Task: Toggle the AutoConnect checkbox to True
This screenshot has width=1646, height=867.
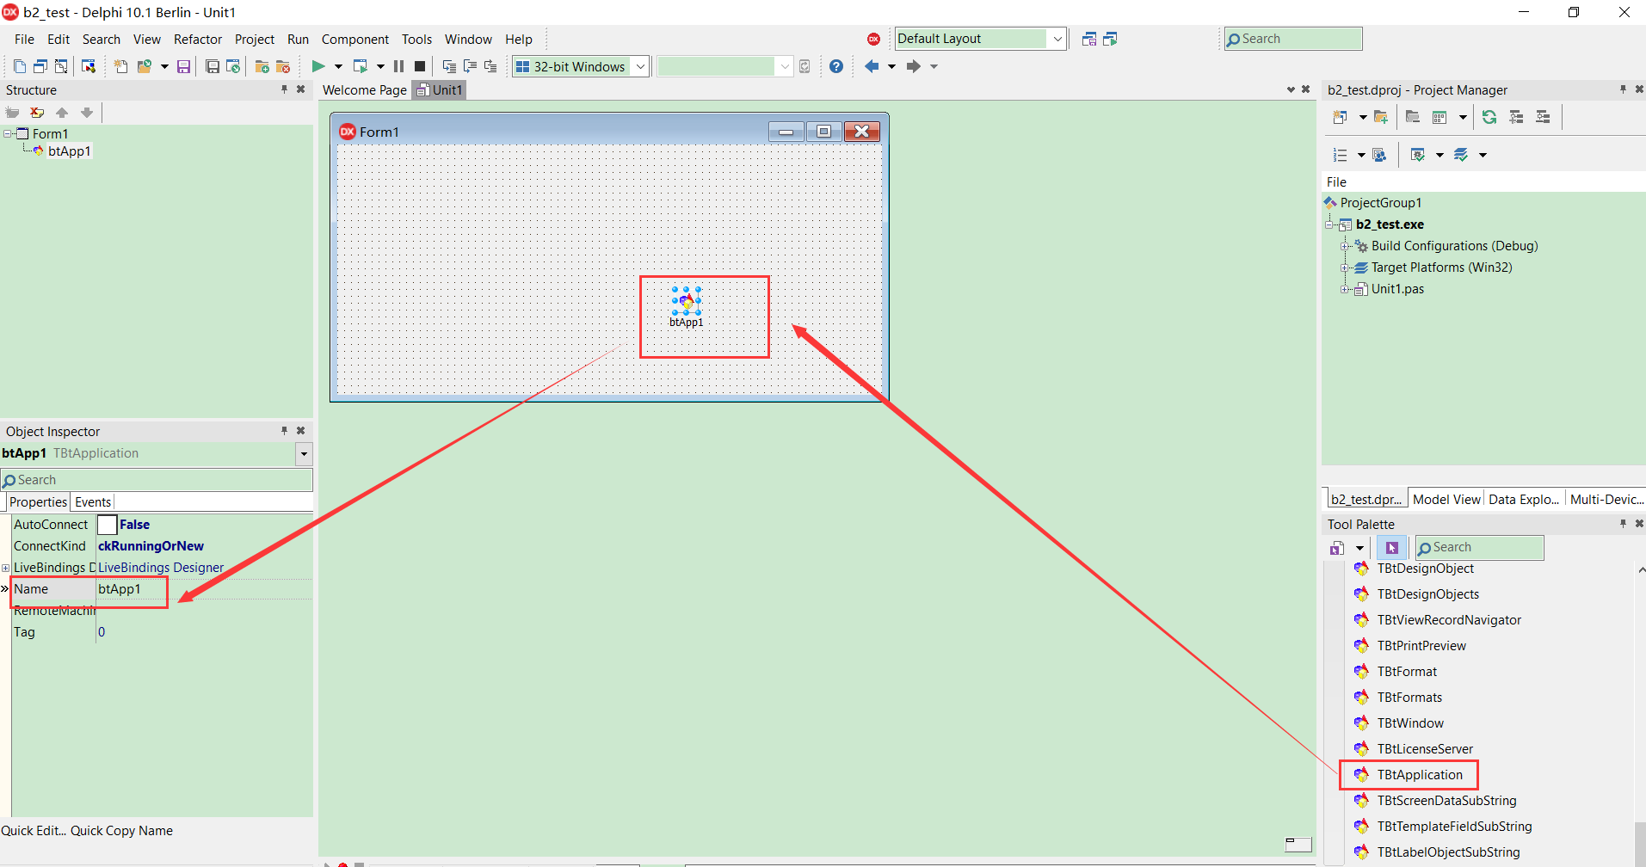Action: (106, 524)
